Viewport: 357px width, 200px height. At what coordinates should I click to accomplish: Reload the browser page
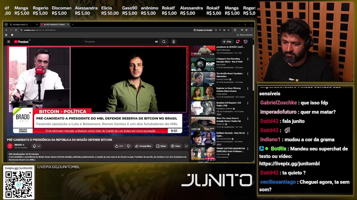click(x=16, y=30)
